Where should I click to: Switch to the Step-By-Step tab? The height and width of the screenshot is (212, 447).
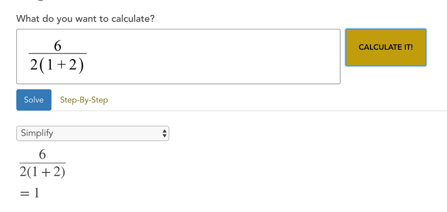click(84, 100)
